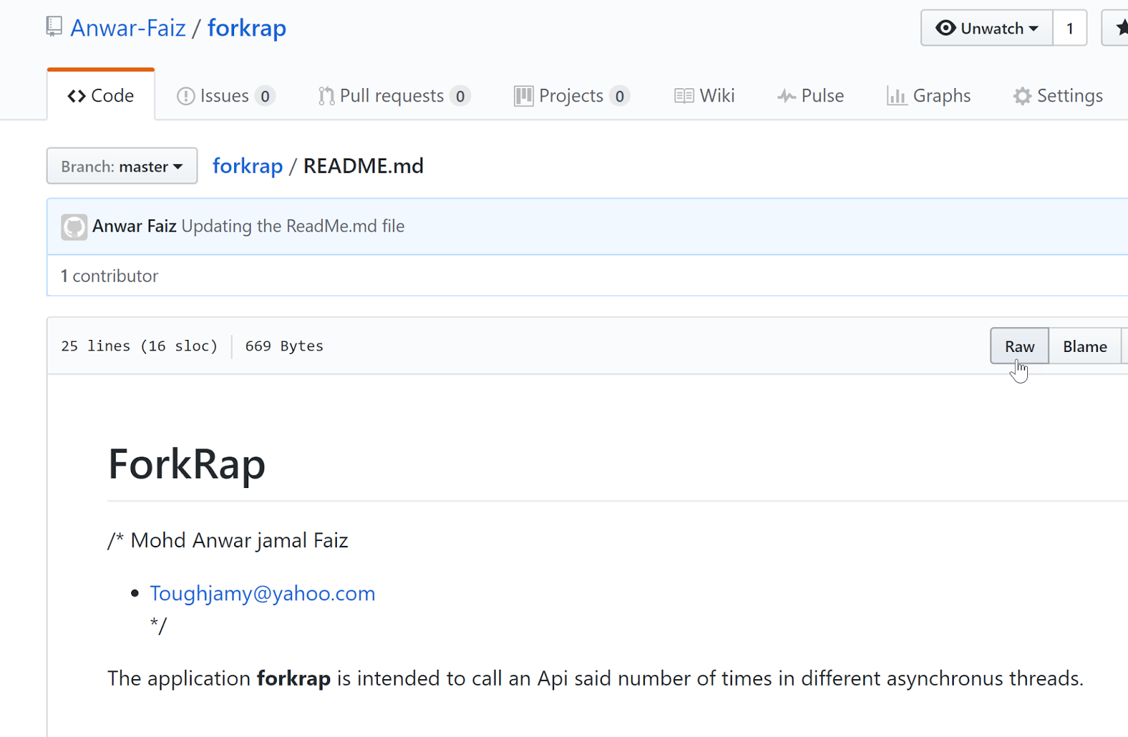
Task: Open the Anwar-Faiz profile link
Action: tap(128, 28)
